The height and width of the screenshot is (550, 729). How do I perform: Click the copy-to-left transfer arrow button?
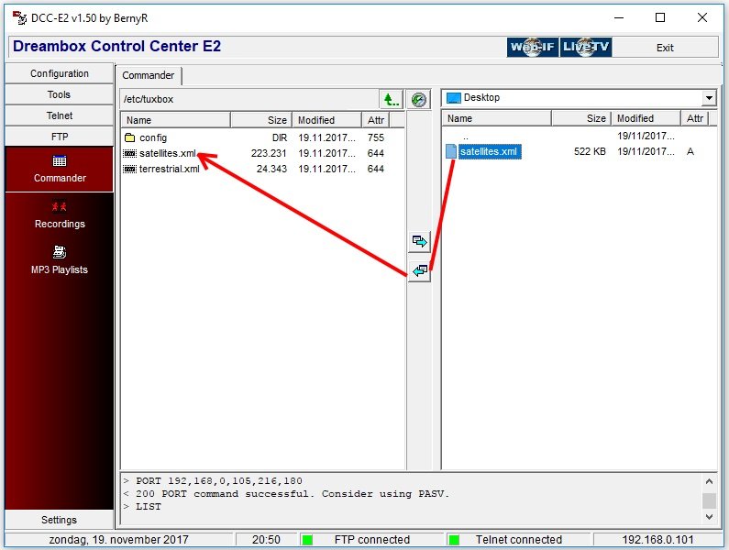[419, 270]
